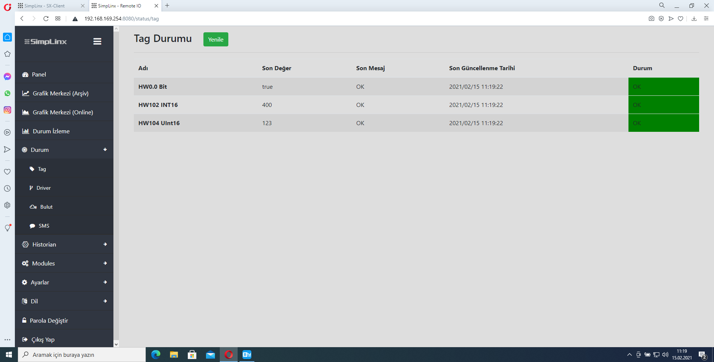Viewport: 714px width, 362px height.
Task: Open Grafik Merkezi (Arşiv) page
Action: tap(60, 94)
